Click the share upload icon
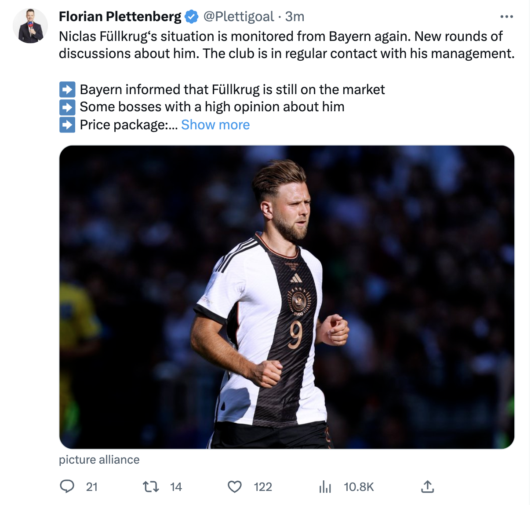The image size is (531, 505). tap(427, 487)
